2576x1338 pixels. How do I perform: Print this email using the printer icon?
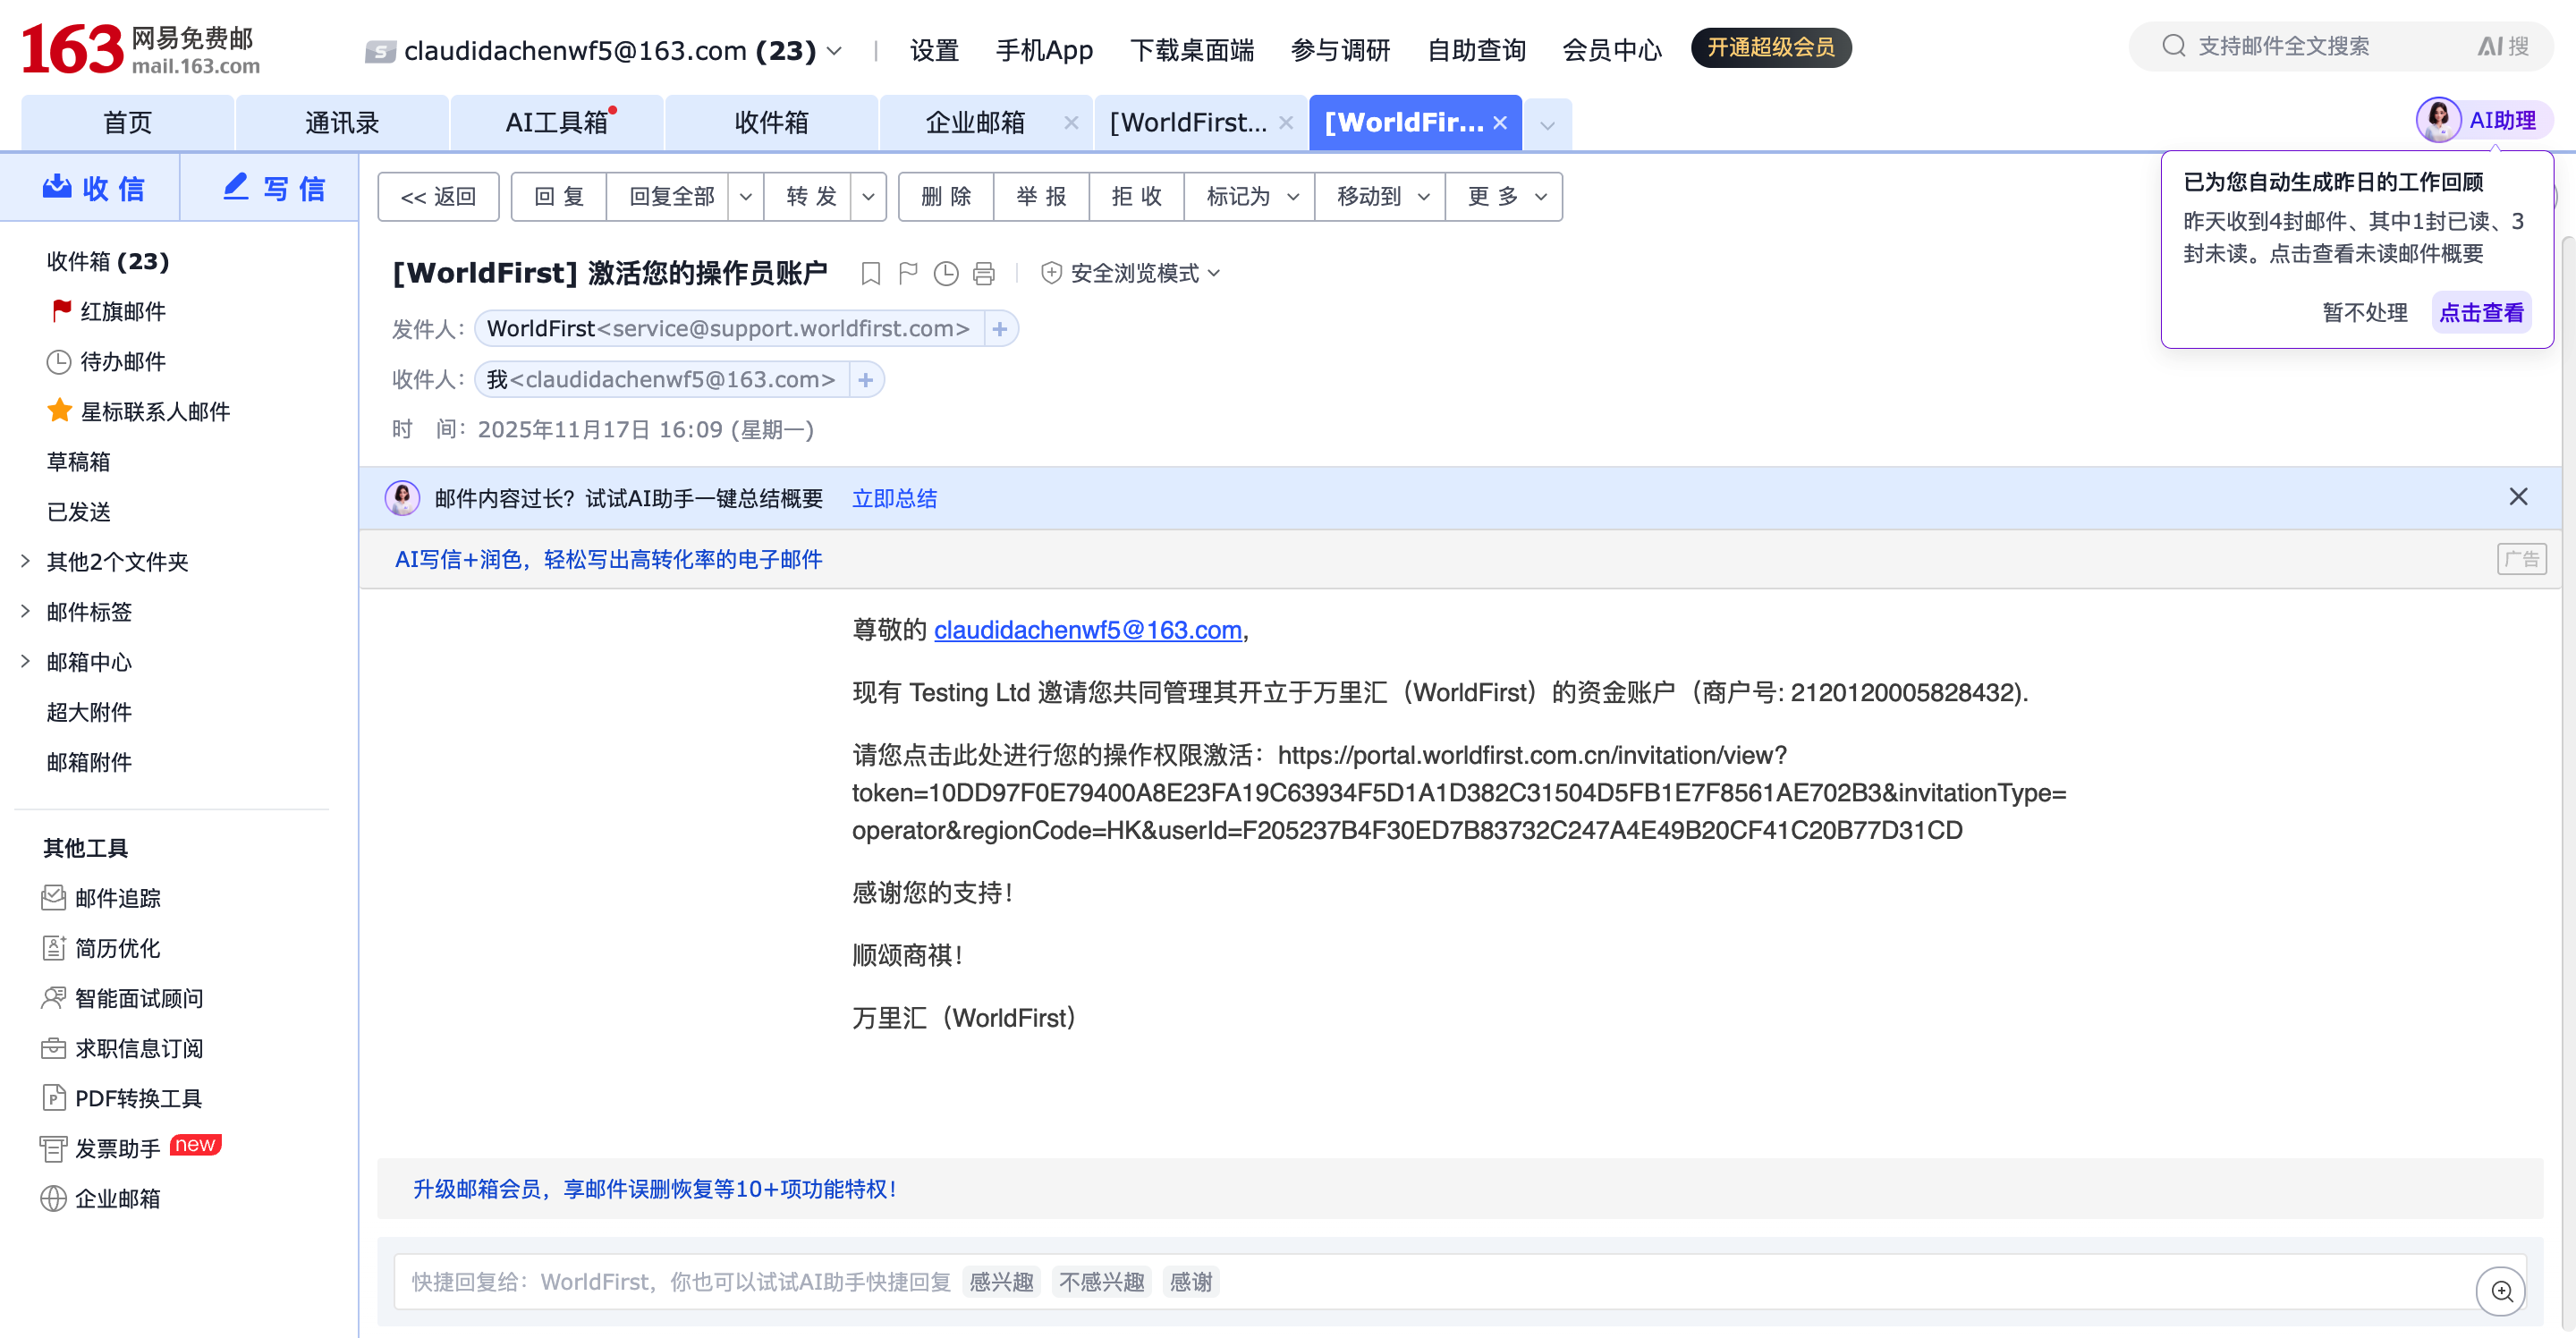click(984, 273)
